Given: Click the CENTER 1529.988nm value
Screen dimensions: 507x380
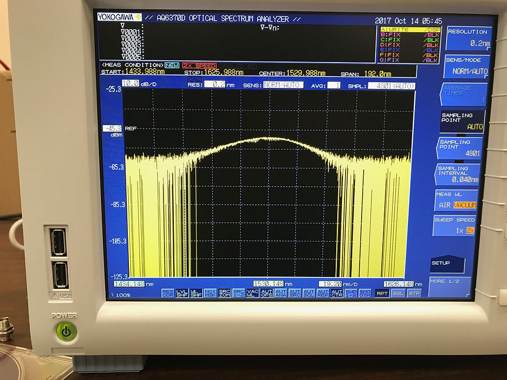Looking at the screenshot, I should pyautogui.click(x=306, y=73).
